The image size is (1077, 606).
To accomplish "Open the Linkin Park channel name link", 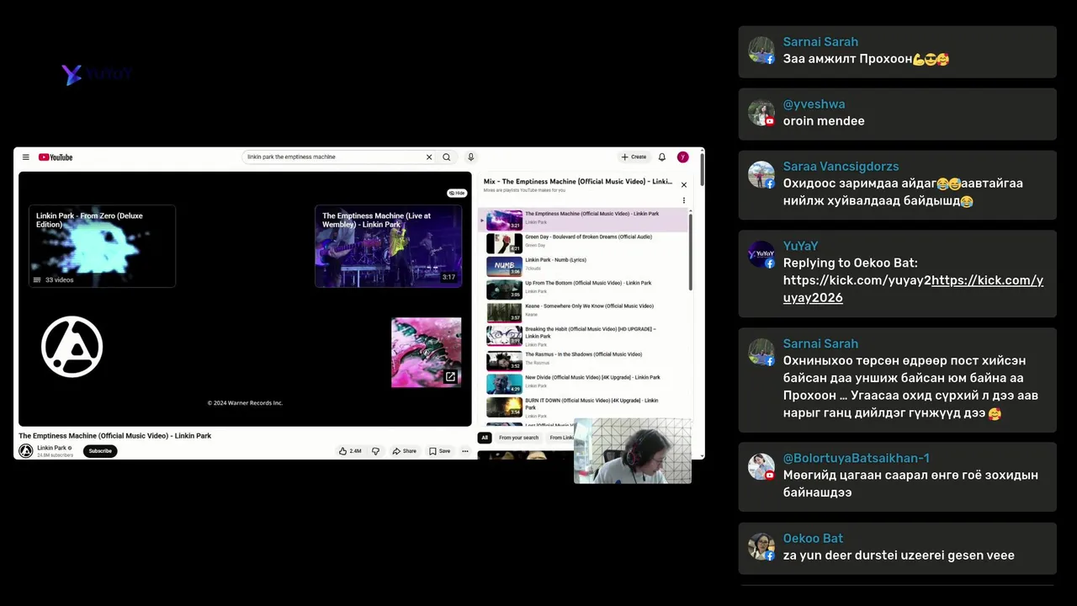I will click(52, 448).
